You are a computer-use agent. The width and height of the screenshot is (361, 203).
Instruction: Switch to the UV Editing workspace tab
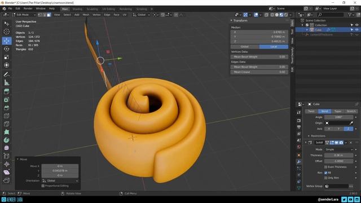pos(108,9)
